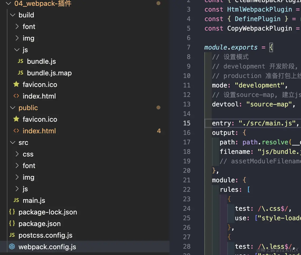Click assetModuleFilename comment on line 19
Screen dimensions: 301x255
point(260,161)
